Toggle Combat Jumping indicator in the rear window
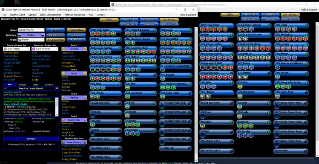Screen dimensions: 319x164 click(269, 26)
